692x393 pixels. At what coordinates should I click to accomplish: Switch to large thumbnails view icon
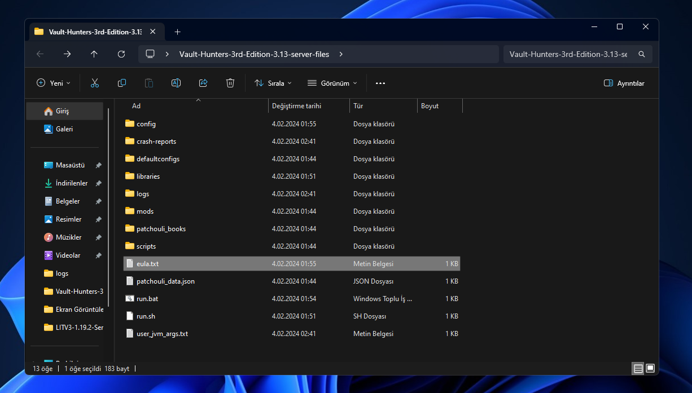point(650,369)
